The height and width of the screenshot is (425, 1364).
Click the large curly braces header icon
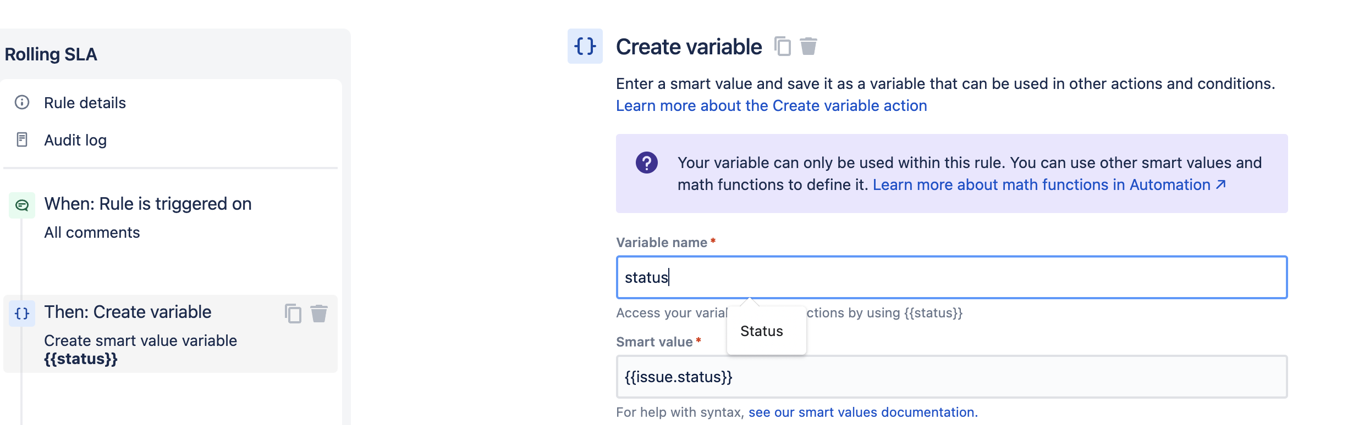[585, 46]
